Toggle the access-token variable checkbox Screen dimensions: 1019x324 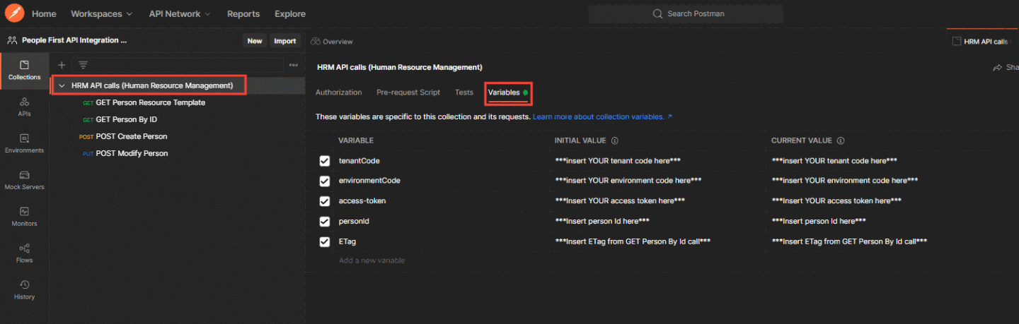pyautogui.click(x=325, y=201)
